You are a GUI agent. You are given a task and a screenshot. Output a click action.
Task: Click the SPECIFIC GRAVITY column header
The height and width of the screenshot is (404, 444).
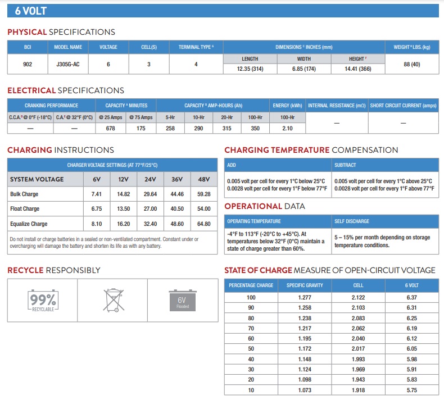click(x=305, y=285)
